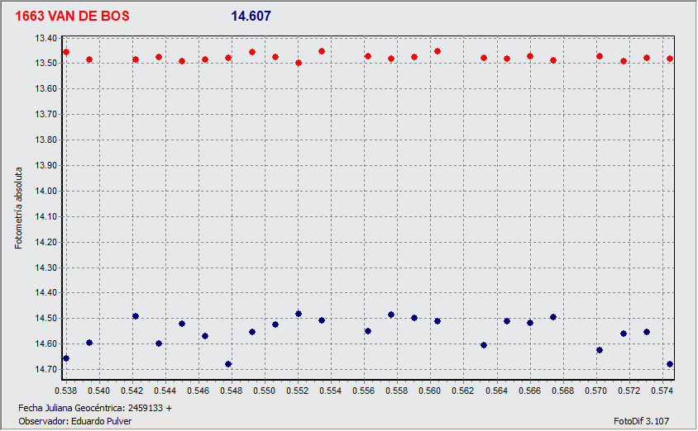
Task: Click the blue value 14.607
Action: coord(251,16)
